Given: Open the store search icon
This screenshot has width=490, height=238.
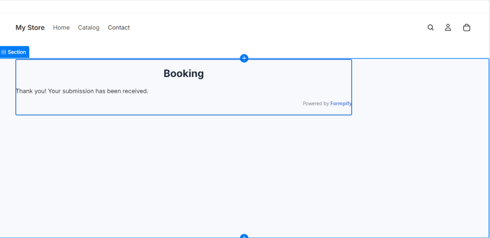Looking at the screenshot, I should click(x=431, y=28).
